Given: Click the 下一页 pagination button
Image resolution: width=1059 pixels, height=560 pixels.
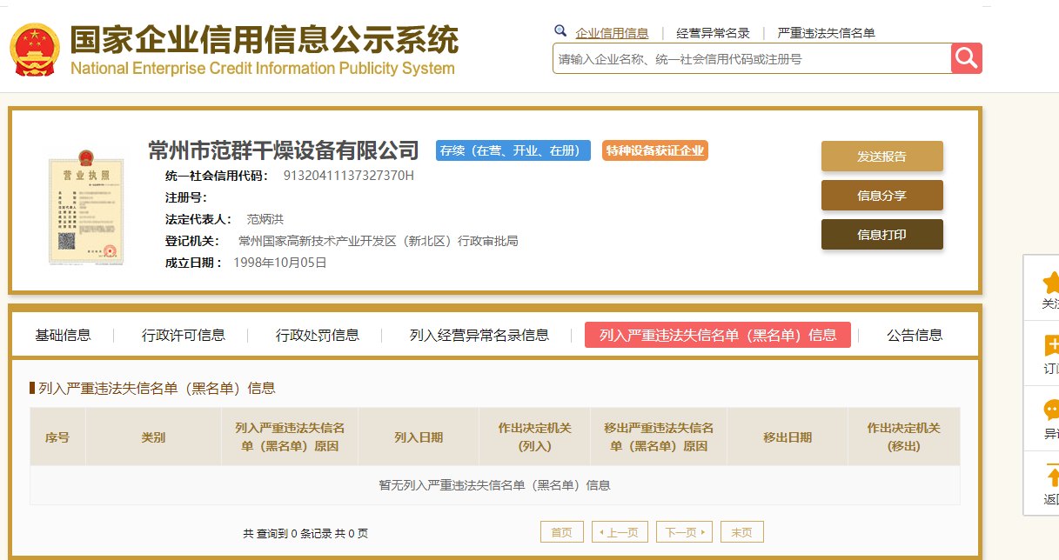Looking at the screenshot, I should pos(685,532).
